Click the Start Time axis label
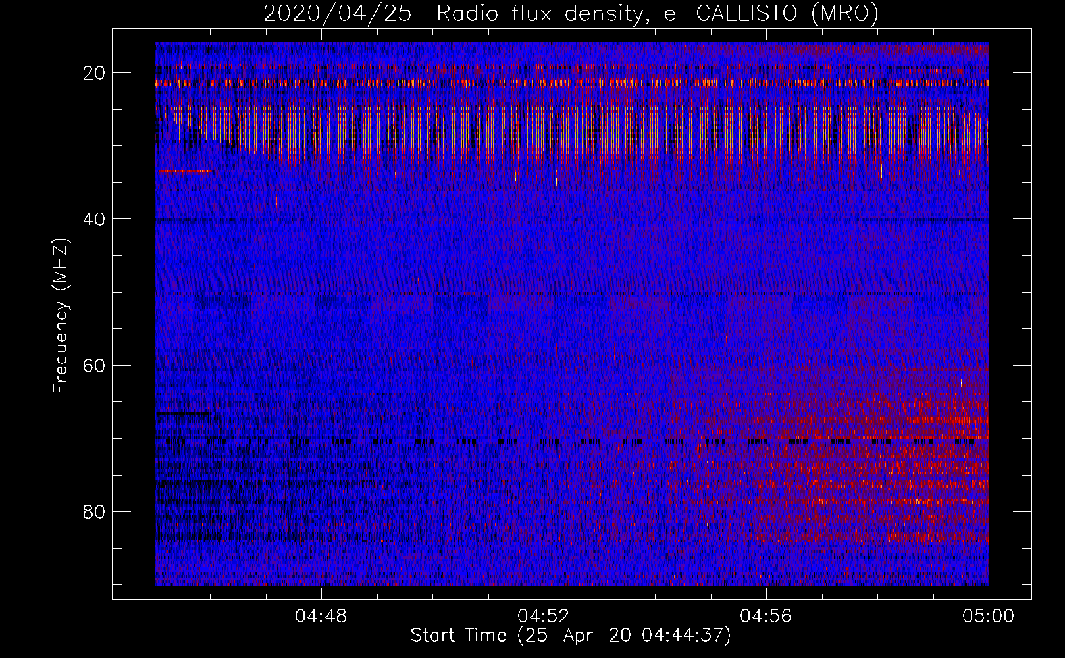1065x658 pixels. [571, 636]
